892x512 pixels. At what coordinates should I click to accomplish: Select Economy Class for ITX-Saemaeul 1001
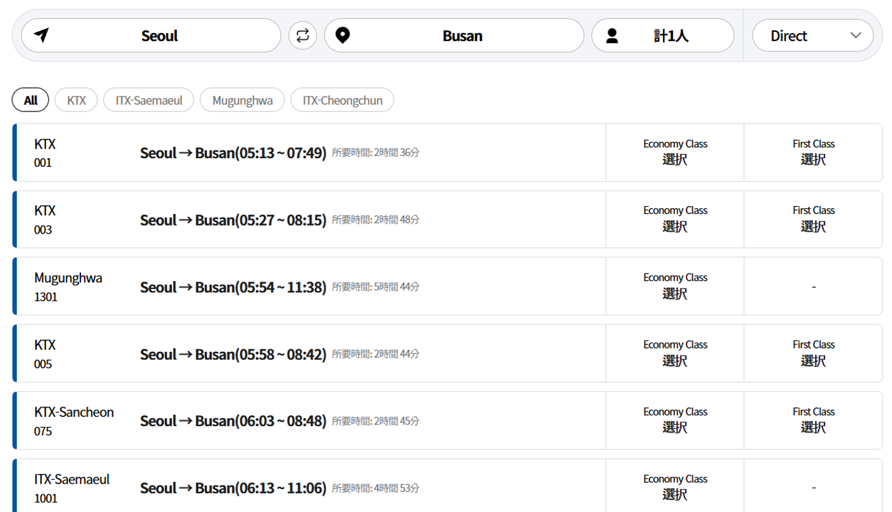[x=674, y=487]
